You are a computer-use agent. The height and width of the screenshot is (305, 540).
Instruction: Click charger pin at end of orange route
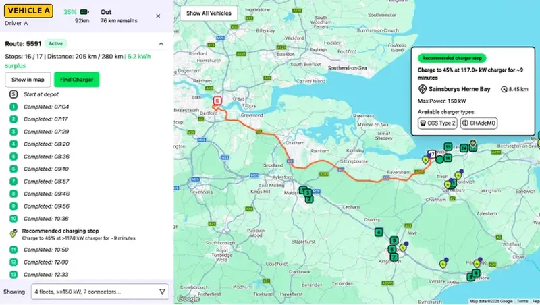426,160
